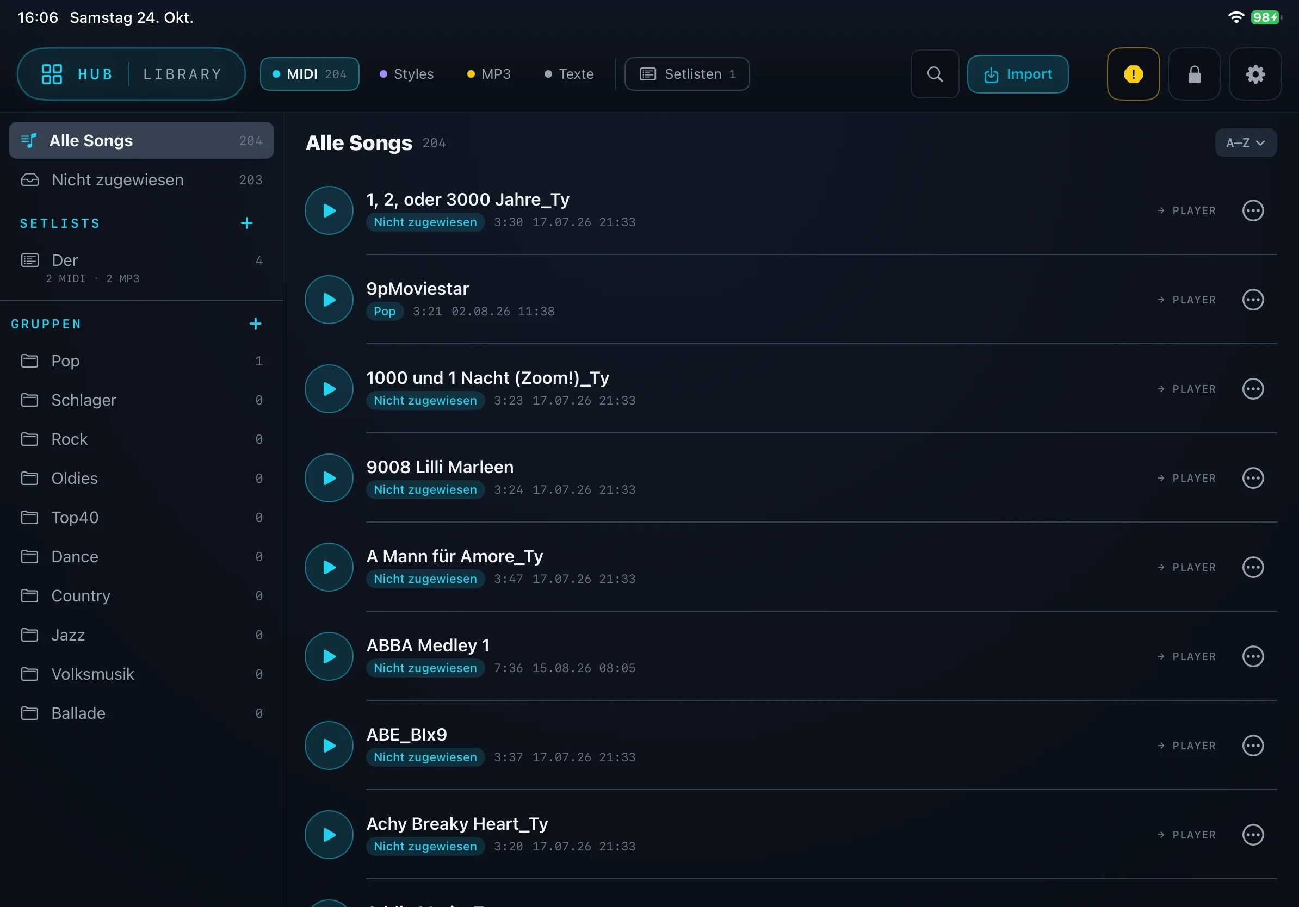Viewport: 1299px width, 907px height.
Task: Play 1, 2, oder 3000 Jahre_Ty
Action: click(x=329, y=210)
